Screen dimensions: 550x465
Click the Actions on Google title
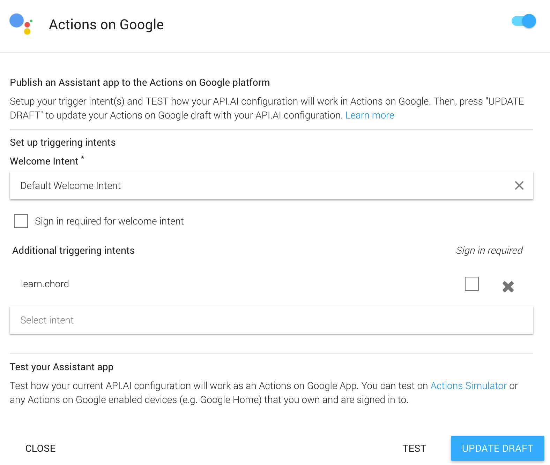tap(106, 25)
